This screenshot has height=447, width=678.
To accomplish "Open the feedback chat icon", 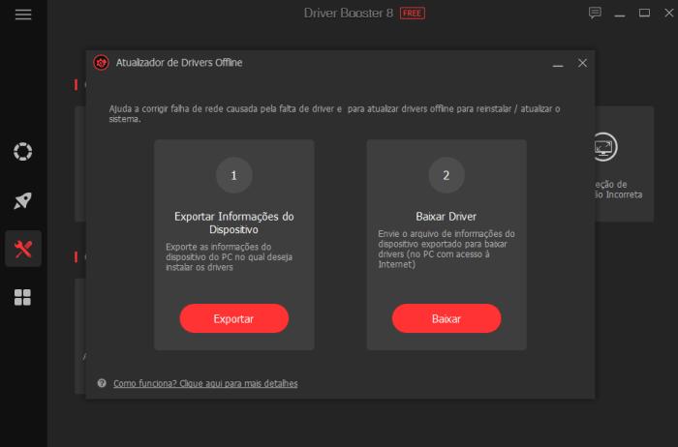I will [x=595, y=13].
